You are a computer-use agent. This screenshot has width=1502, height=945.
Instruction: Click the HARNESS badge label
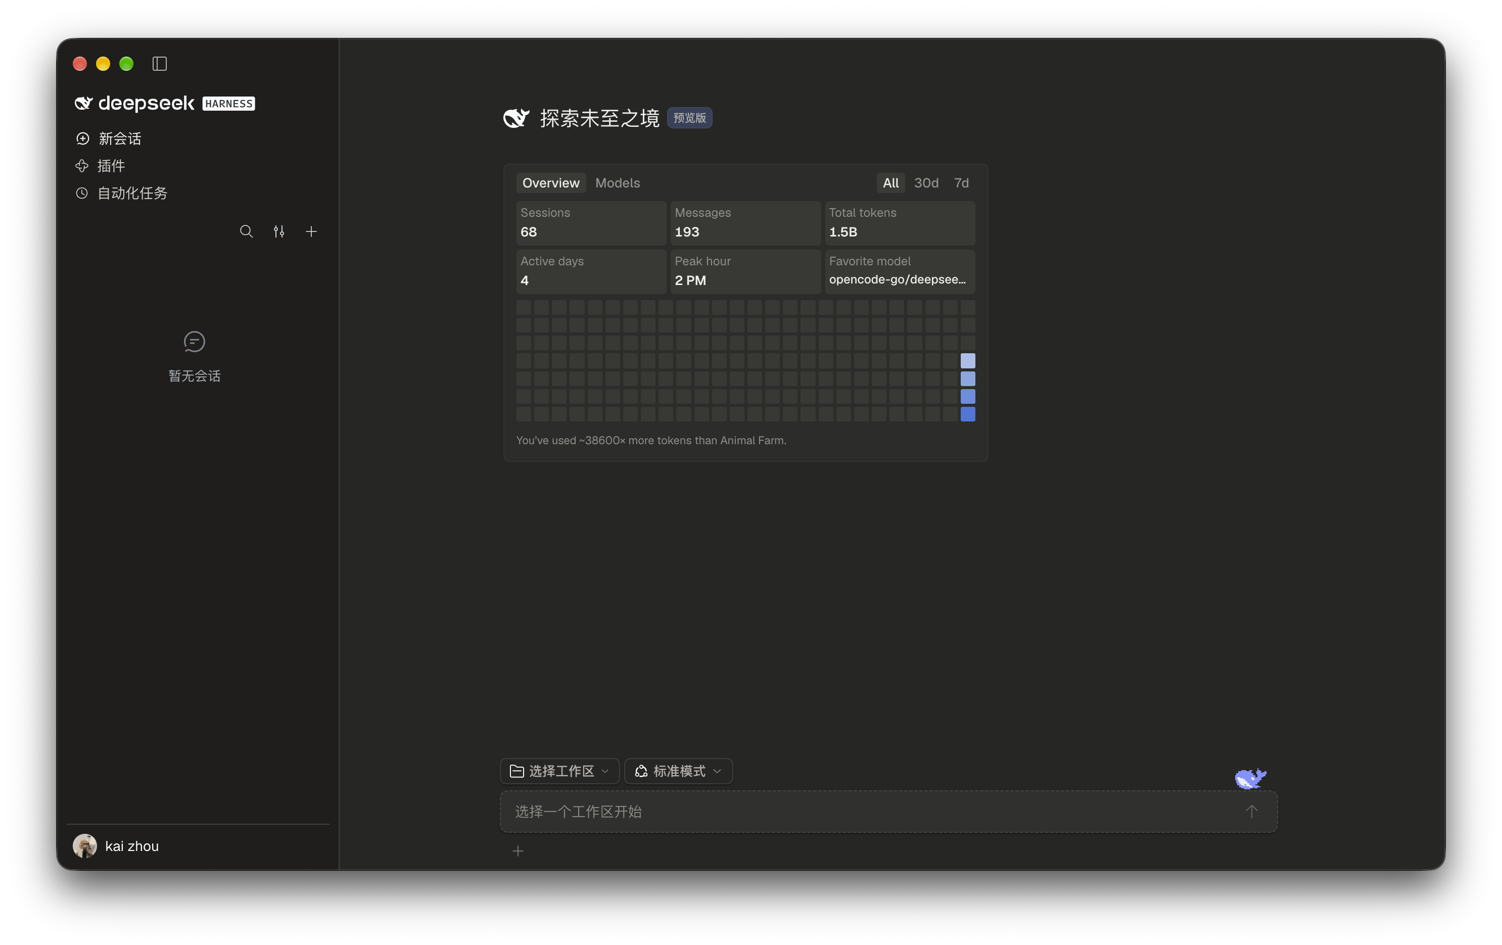pyautogui.click(x=229, y=104)
